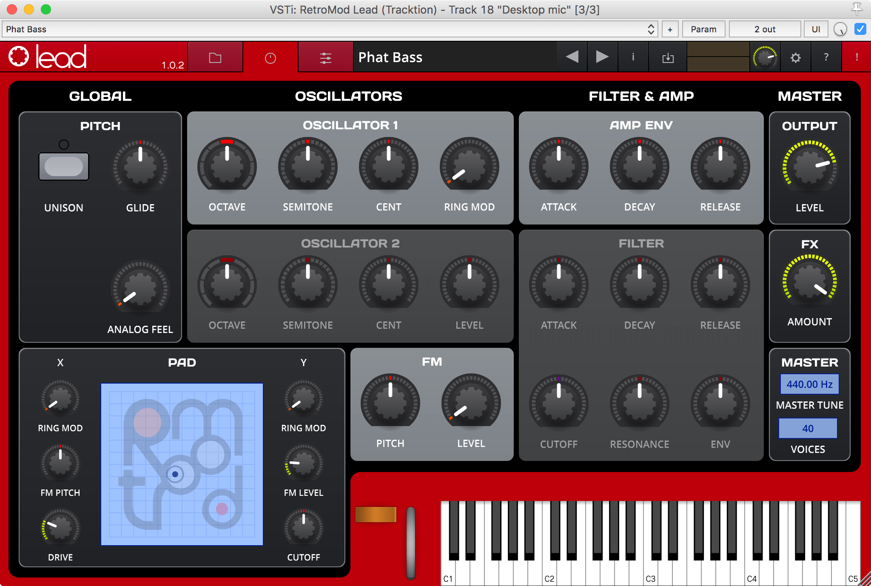
Task: Open the preset browser folder icon
Action: [215, 57]
